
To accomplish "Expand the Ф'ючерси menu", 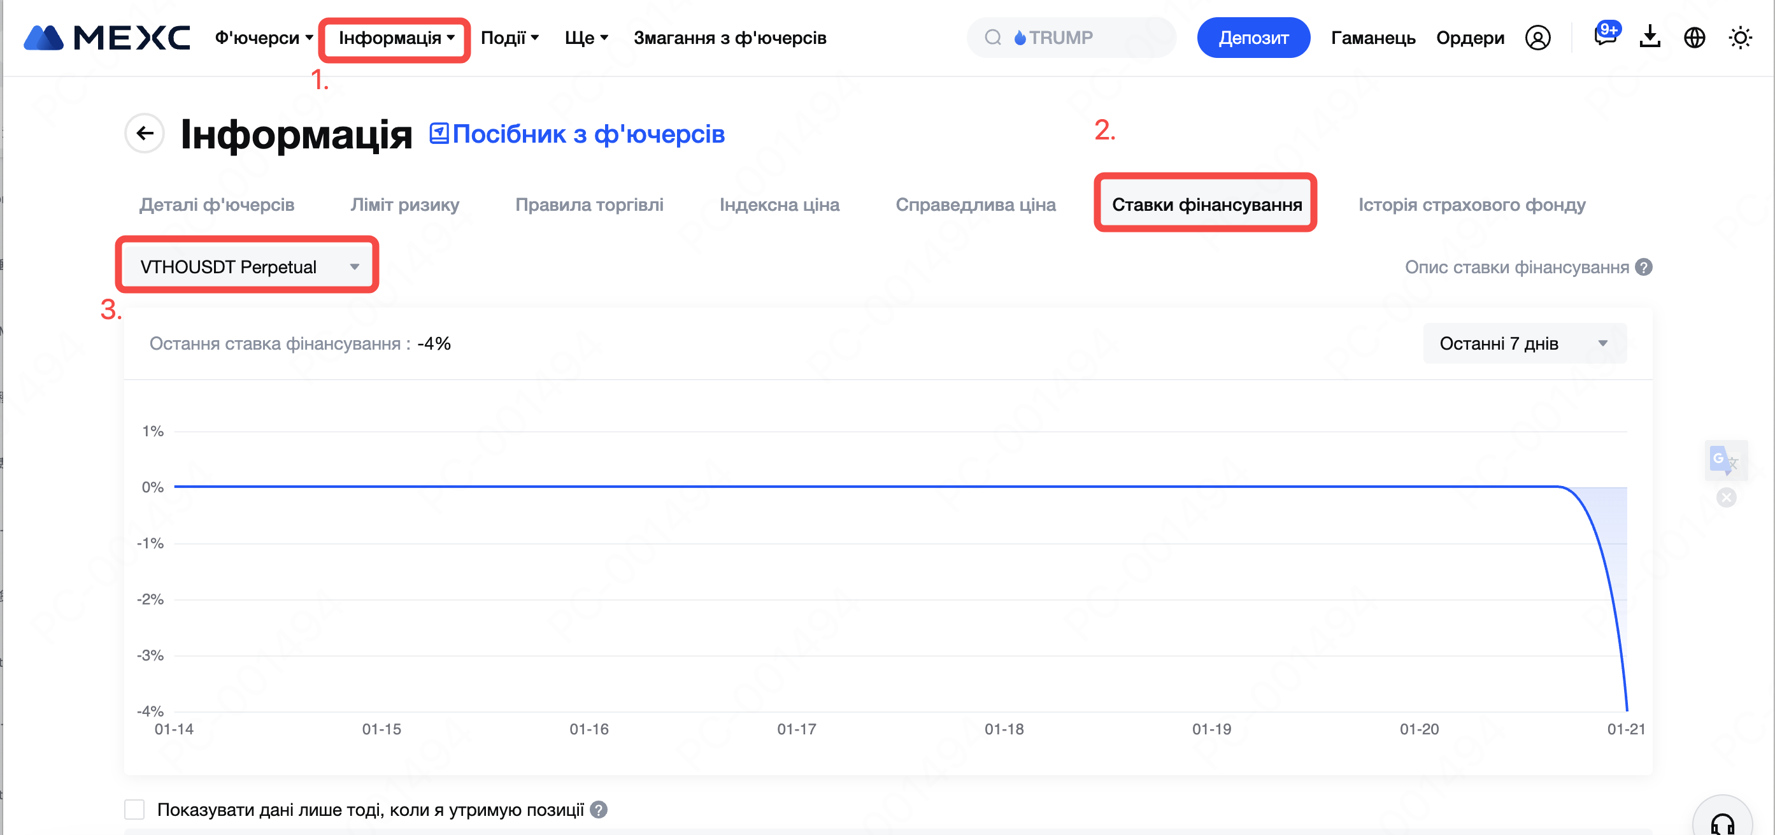I will pyautogui.click(x=263, y=37).
